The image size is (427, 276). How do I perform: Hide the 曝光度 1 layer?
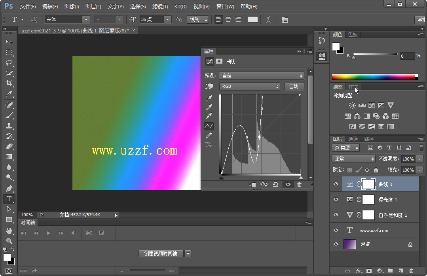336,200
